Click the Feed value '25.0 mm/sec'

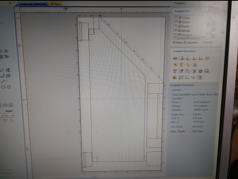pyautogui.click(x=201, y=102)
